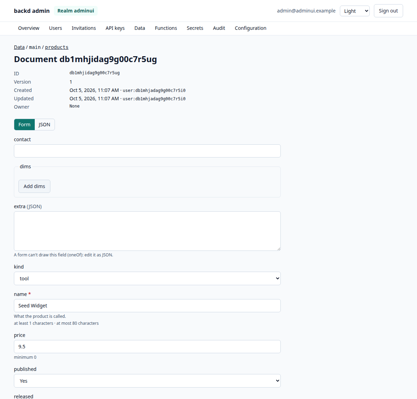Viewport: 417px width, 399px height.
Task: Click the main breadcrumb segment
Action: point(35,47)
